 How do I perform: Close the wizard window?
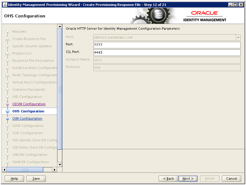click(x=241, y=5)
